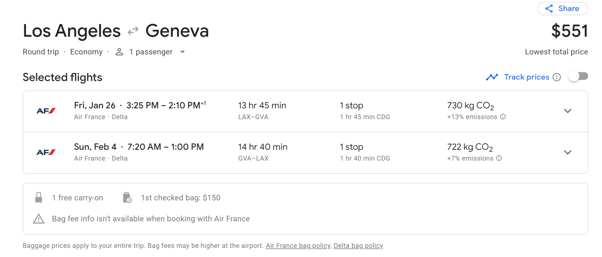
Task: Open the Delta bag policy link
Action: point(358,246)
